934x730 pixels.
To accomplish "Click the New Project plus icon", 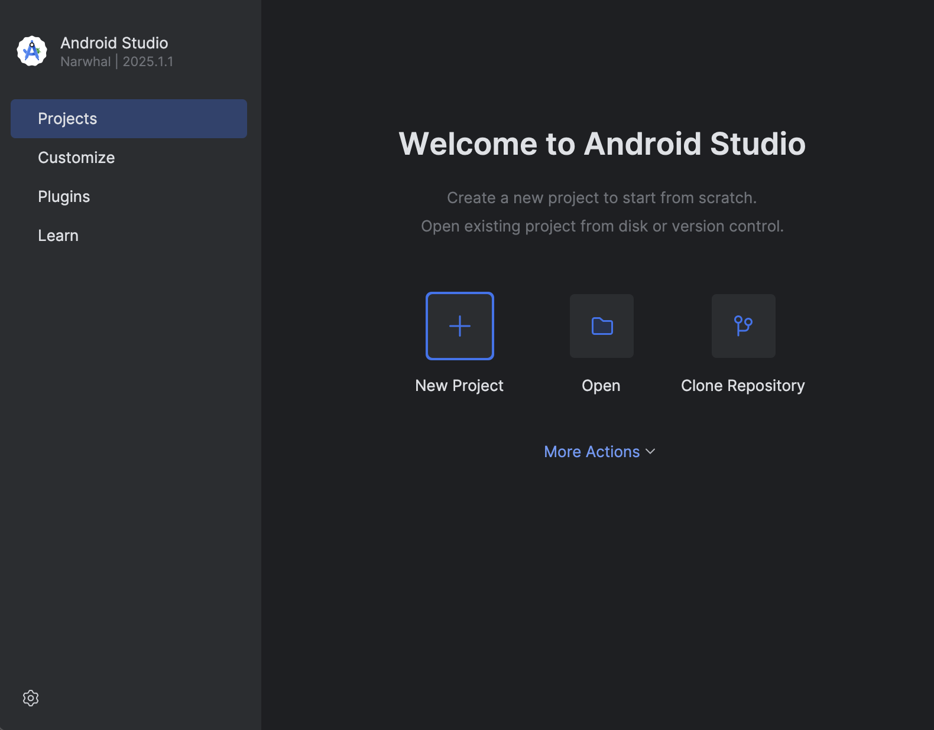I will pyautogui.click(x=460, y=326).
